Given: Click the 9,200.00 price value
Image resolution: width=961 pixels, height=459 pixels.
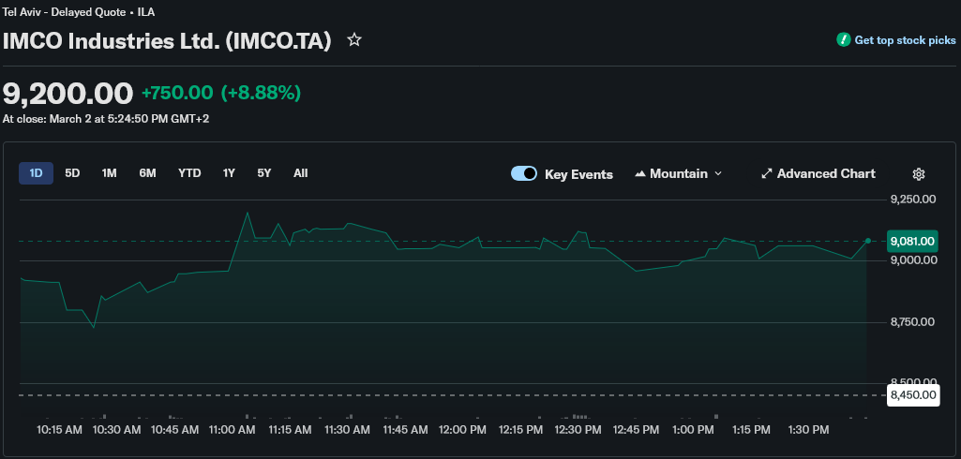Looking at the screenshot, I should [68, 93].
